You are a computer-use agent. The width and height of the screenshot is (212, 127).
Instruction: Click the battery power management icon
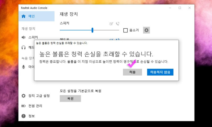click(24, 106)
